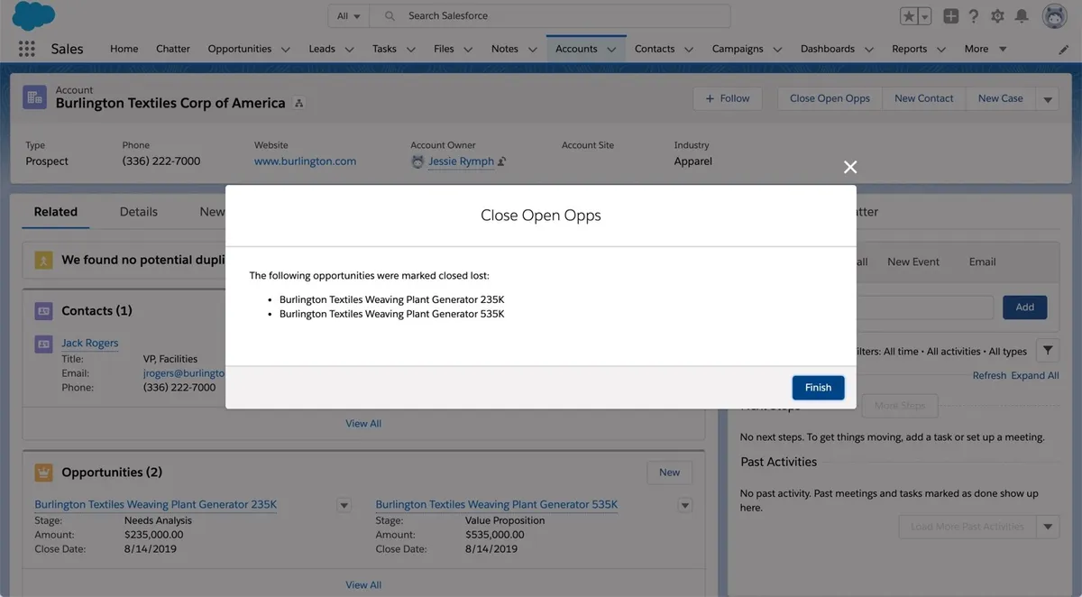This screenshot has height=597, width=1082.
Task: Expand the Accounts nav chevron
Action: point(611,50)
